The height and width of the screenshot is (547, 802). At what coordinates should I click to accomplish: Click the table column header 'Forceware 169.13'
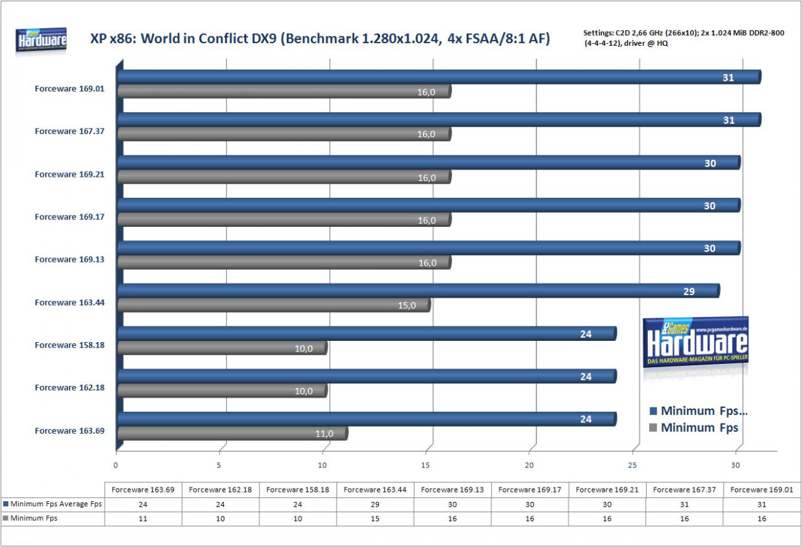pyautogui.click(x=452, y=489)
